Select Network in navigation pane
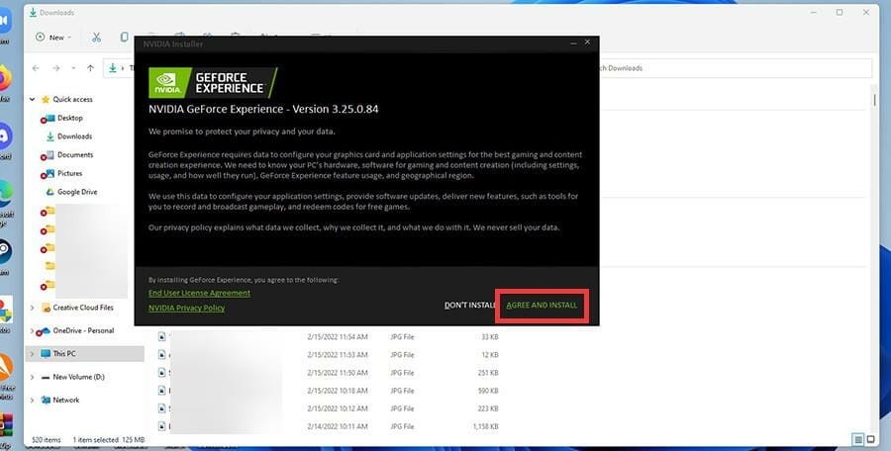The height and width of the screenshot is (451, 891). click(x=66, y=401)
